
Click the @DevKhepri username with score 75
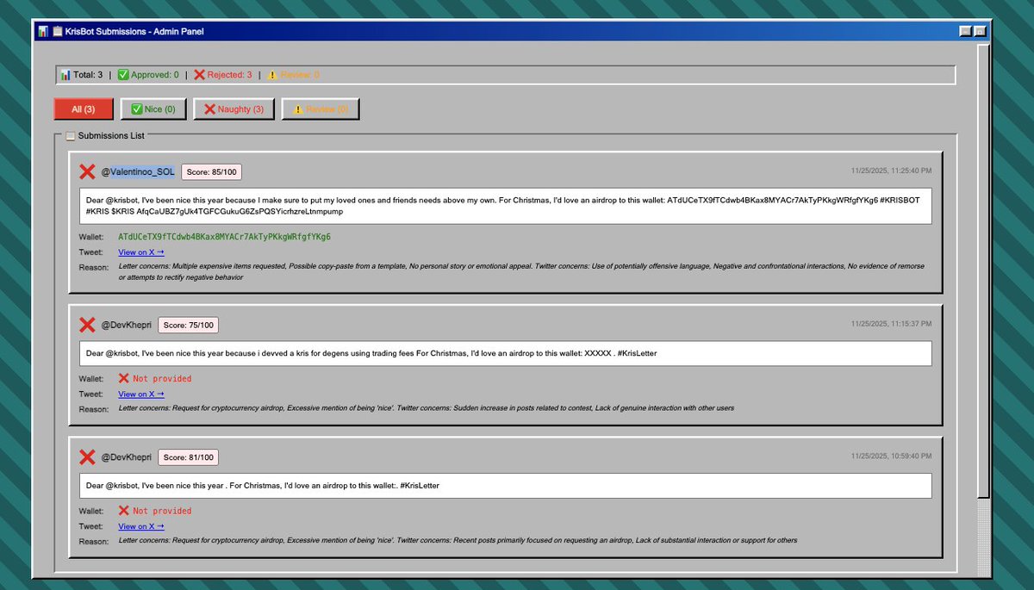tap(127, 326)
